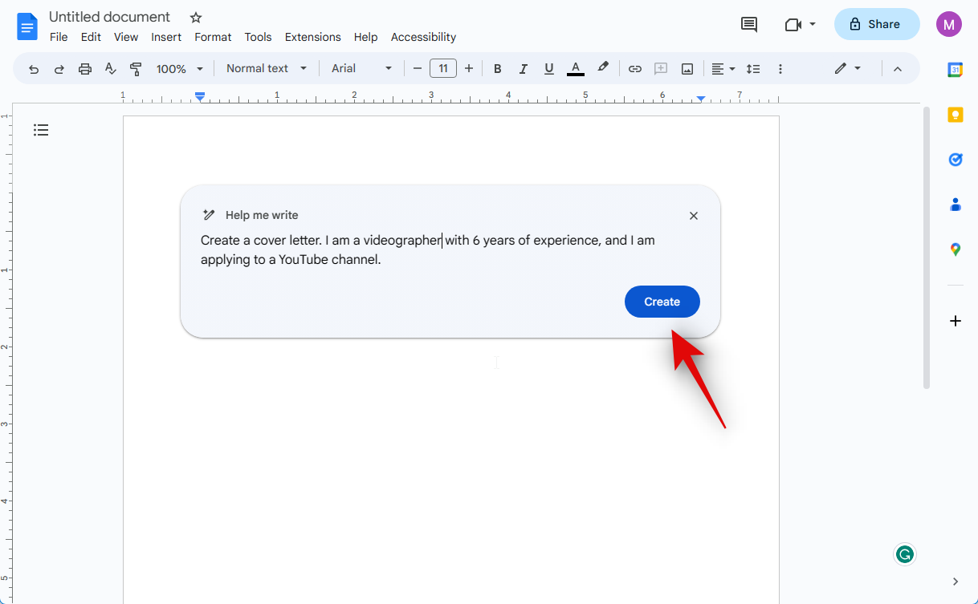The image size is (978, 604).
Task: Click the blue Create button
Action: (662, 302)
